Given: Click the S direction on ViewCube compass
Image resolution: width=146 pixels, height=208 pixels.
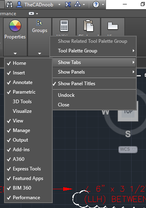Looking at the screenshot, I should (x=128, y=134).
